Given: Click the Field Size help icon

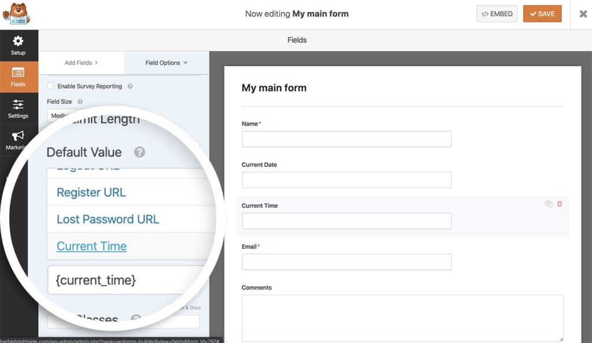Looking at the screenshot, I should (81, 101).
